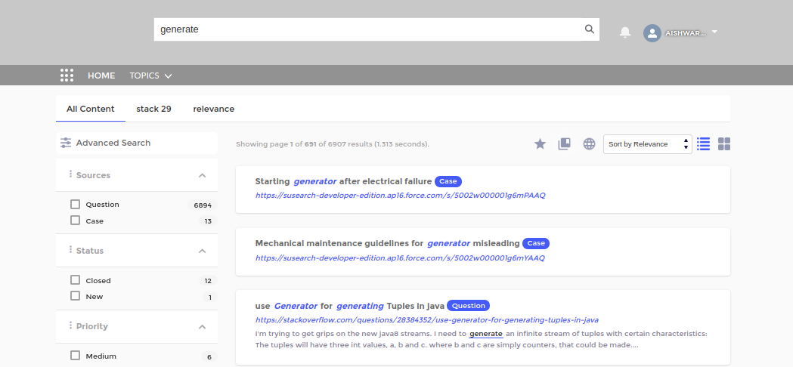Tick the Medium priority checkbox
Screen dimensions: 793x367
(75, 356)
